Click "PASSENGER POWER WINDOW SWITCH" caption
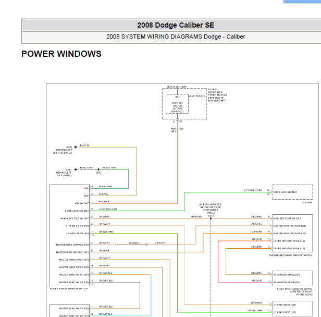Screen dimensions: 321x317 click(x=290, y=255)
